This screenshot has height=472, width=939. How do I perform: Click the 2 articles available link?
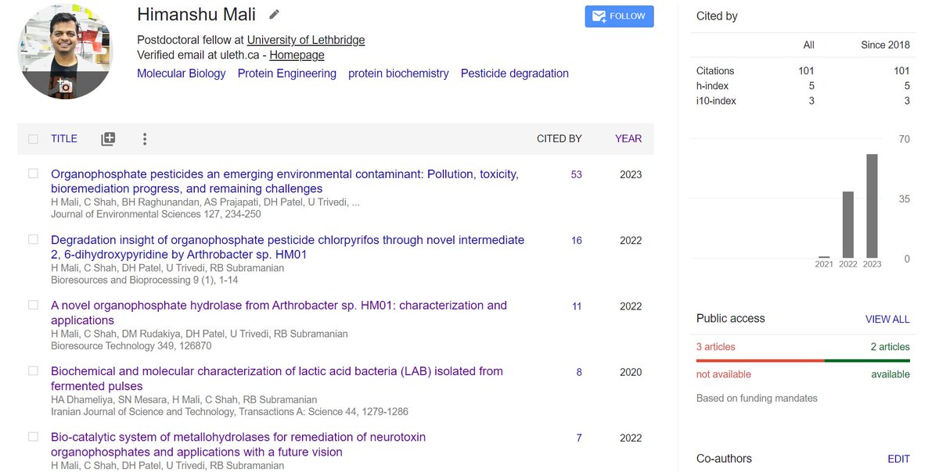click(890, 346)
